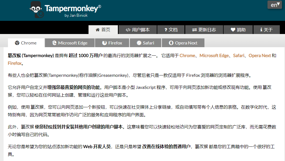
Task: Select the Safari browser tab
Action: point(146,43)
